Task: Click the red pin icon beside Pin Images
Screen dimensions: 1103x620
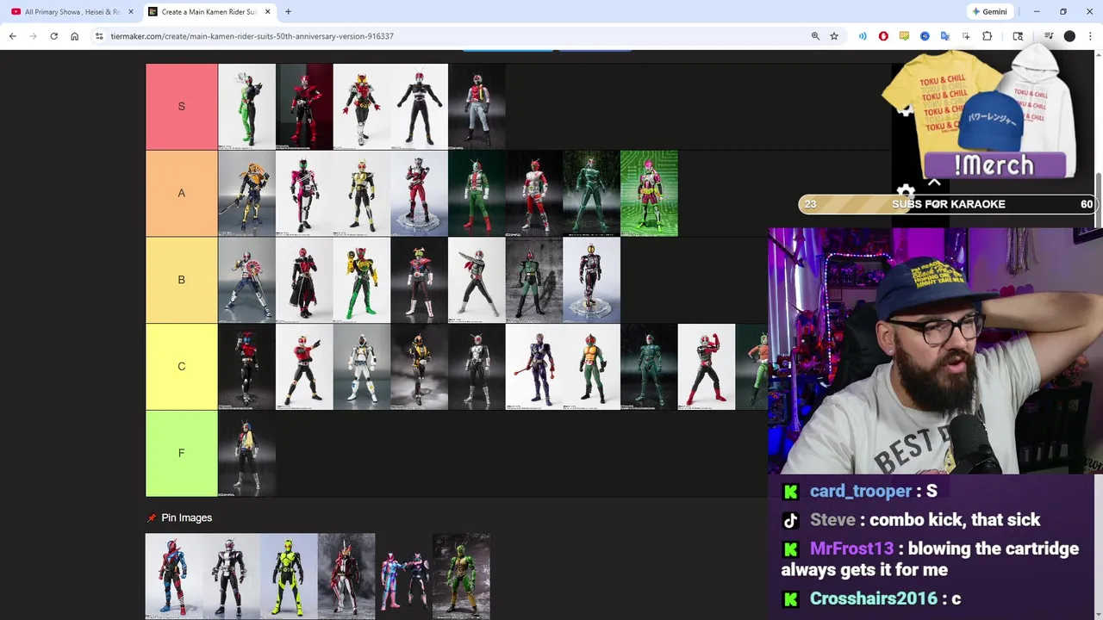Action: (x=152, y=518)
